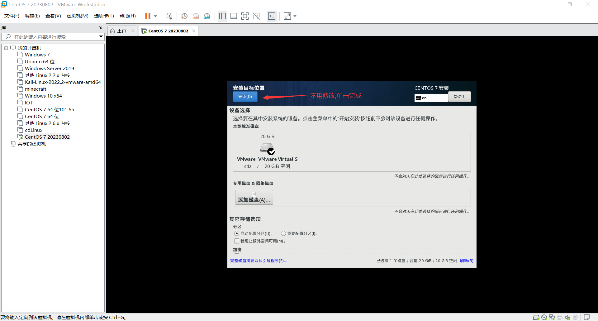
Task: Toggle the library sidebar view icon
Action: click(x=222, y=16)
